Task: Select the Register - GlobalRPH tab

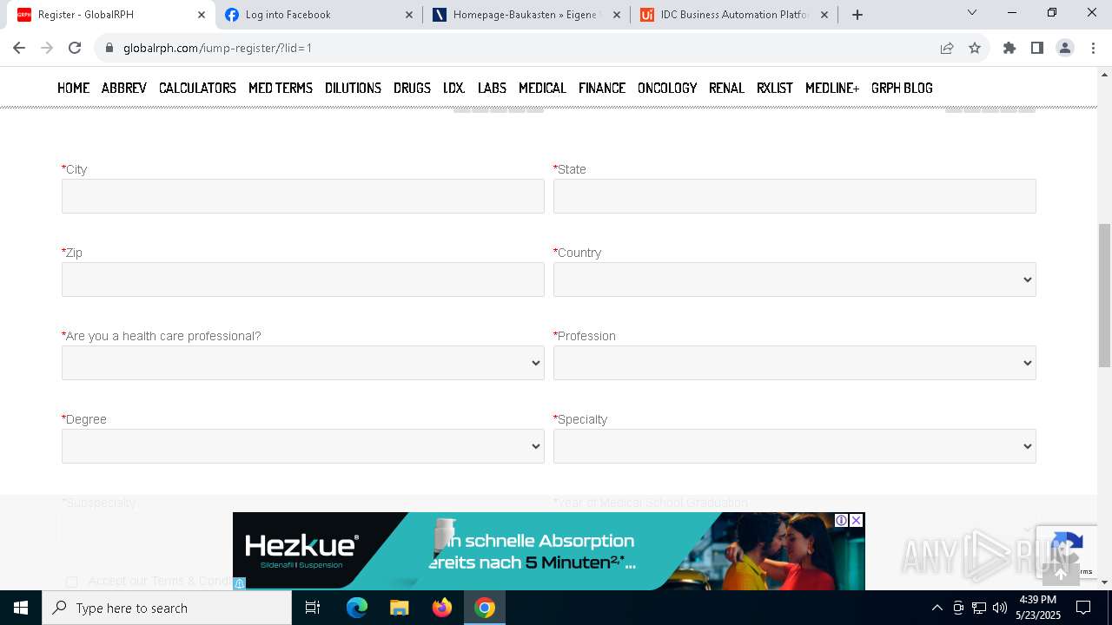Action: pos(110,15)
